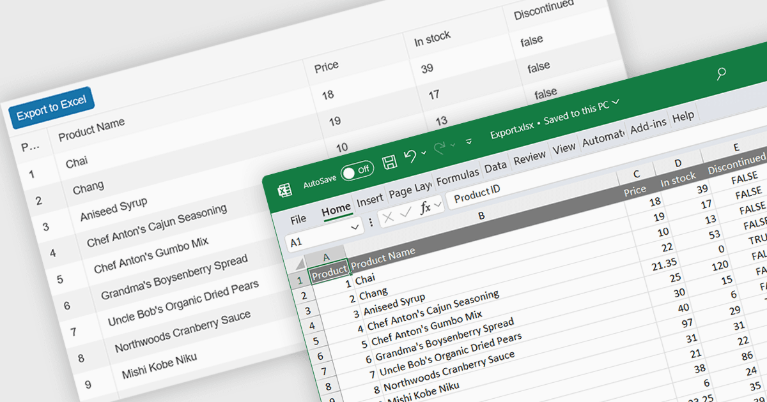Click the Price header cell in Excel
The image size is (767, 402).
[635, 190]
